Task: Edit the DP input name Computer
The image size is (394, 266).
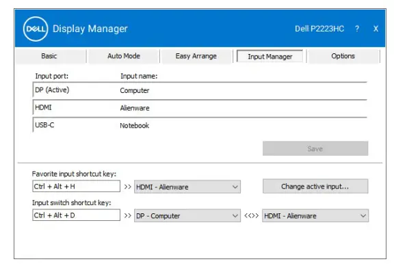Action: click(x=135, y=90)
